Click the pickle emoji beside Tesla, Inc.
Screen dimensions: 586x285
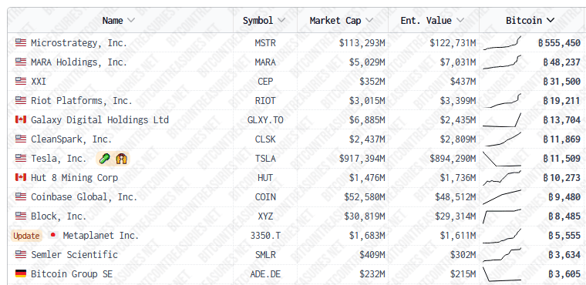coord(105,159)
